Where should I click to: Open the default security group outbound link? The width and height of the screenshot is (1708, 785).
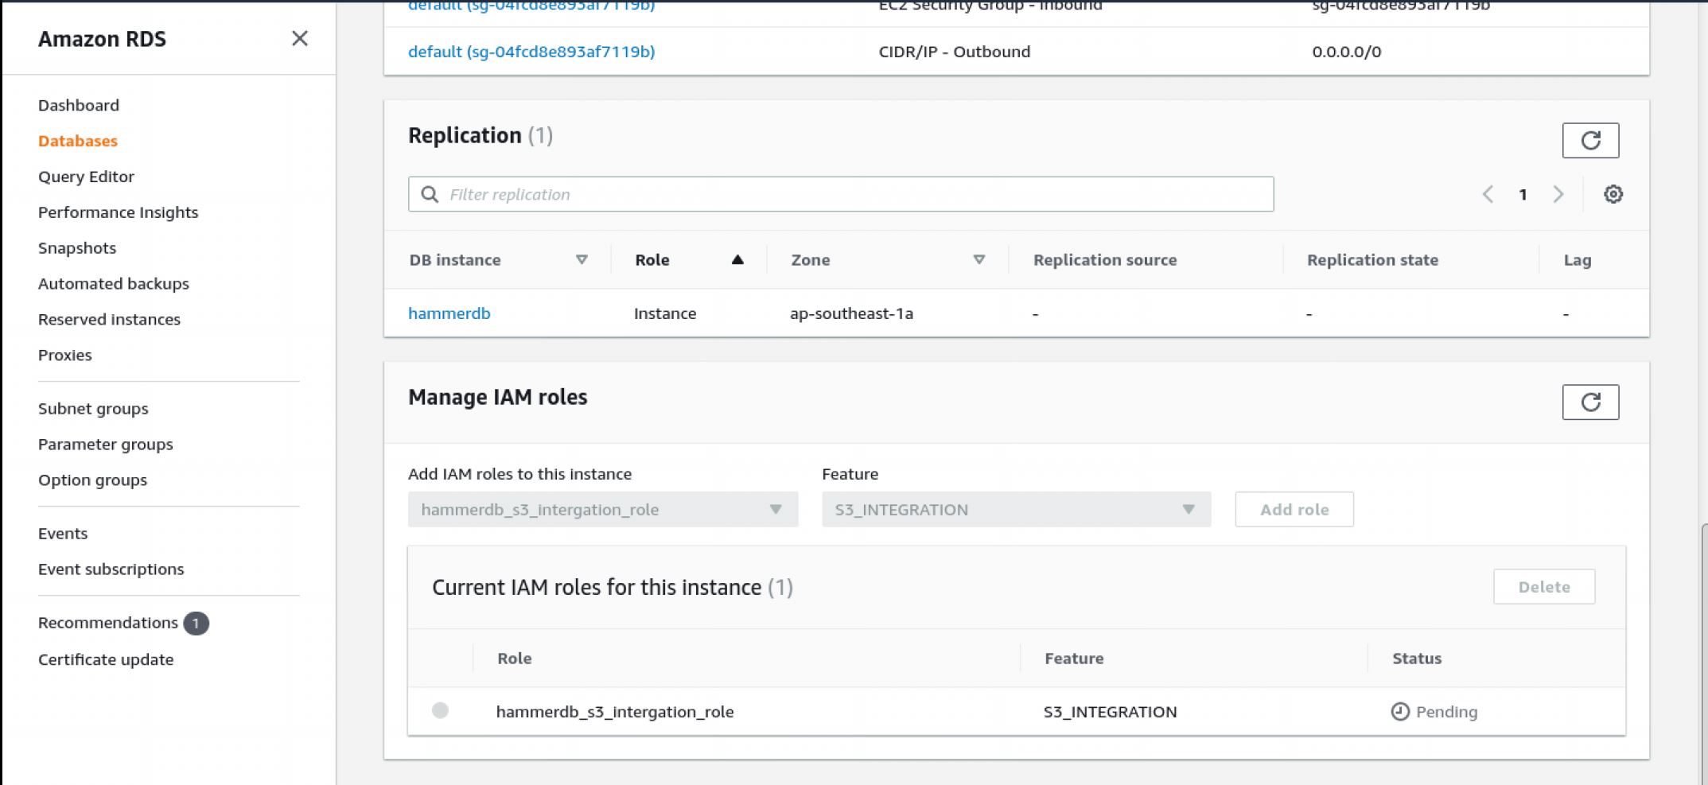pos(531,52)
